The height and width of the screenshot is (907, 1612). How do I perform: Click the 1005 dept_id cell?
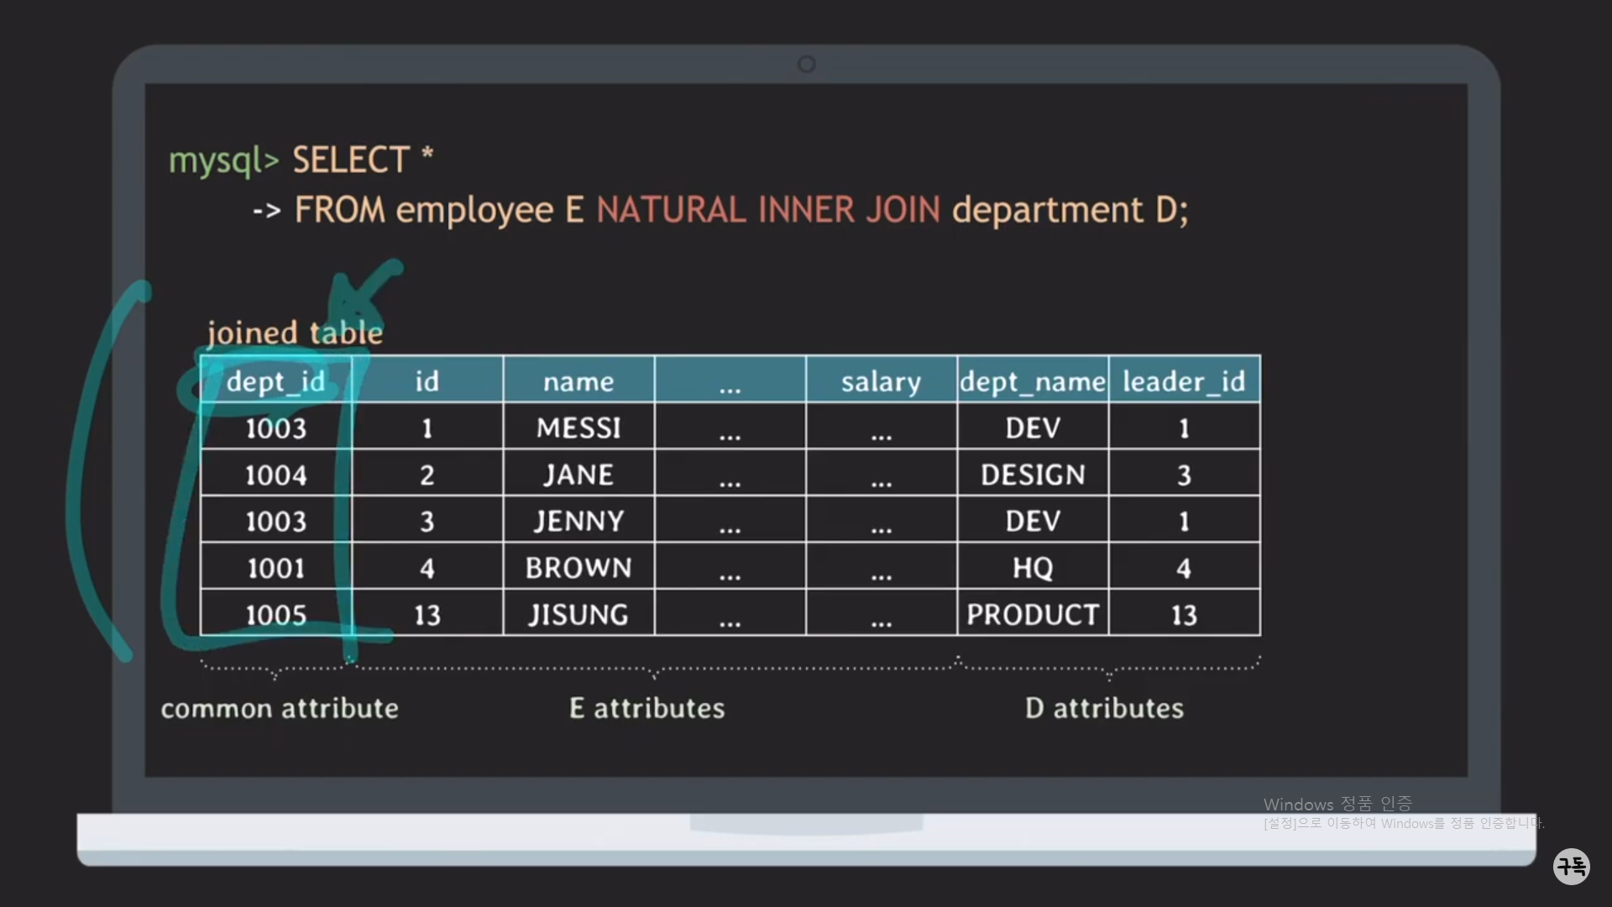pyautogui.click(x=275, y=615)
